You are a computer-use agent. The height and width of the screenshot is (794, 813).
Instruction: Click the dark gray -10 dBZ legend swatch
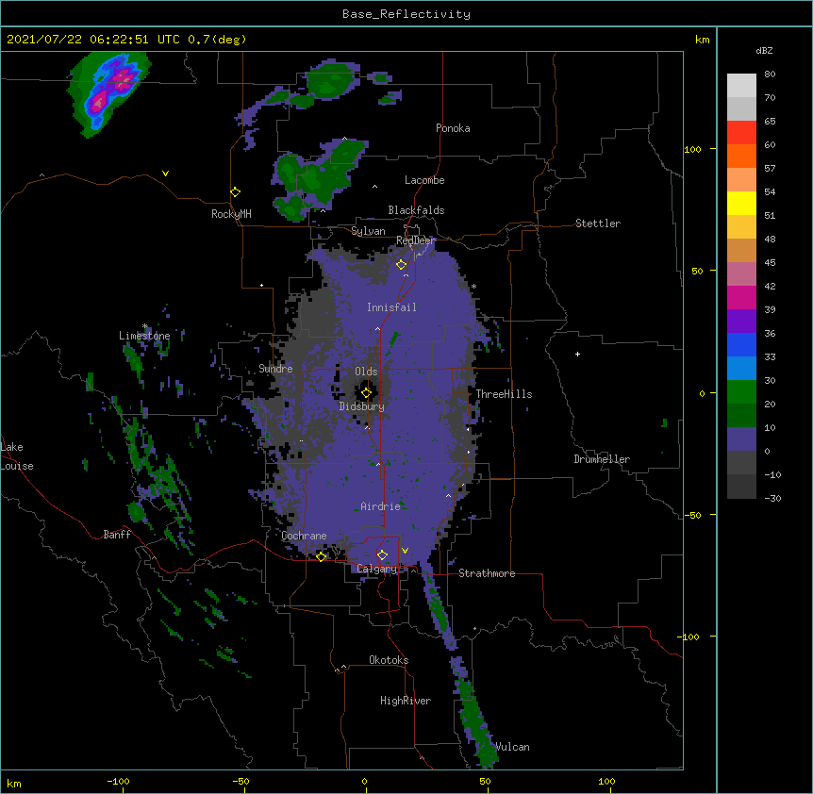tap(741, 487)
